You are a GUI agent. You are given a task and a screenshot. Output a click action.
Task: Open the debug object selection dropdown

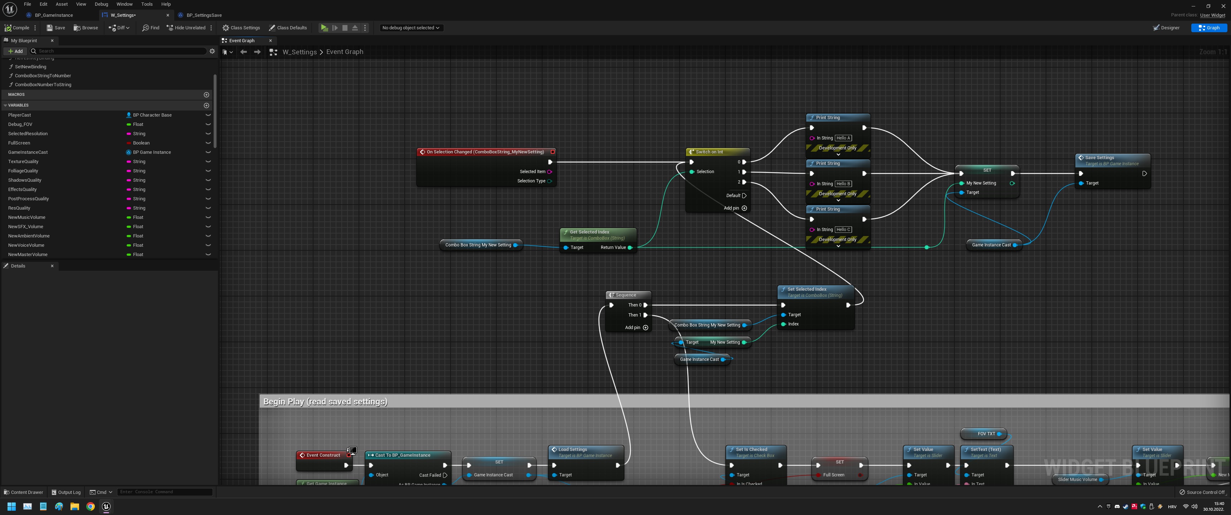410,28
